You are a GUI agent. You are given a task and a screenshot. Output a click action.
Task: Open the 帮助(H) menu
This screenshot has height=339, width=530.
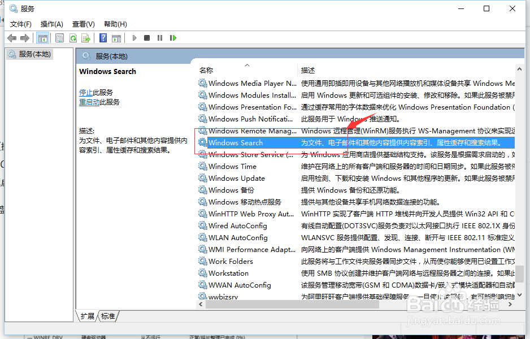coord(115,24)
